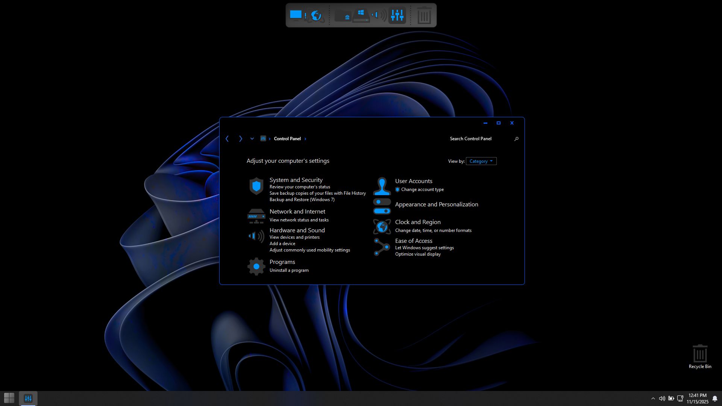This screenshot has width=722, height=406.
Task: Open the Network and Internet category
Action: tap(297, 212)
